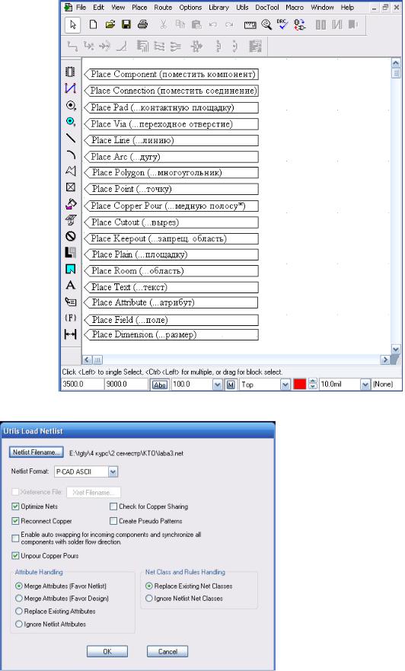Open the Place menu
Image resolution: width=405 pixels, height=671 pixels.
139,8
